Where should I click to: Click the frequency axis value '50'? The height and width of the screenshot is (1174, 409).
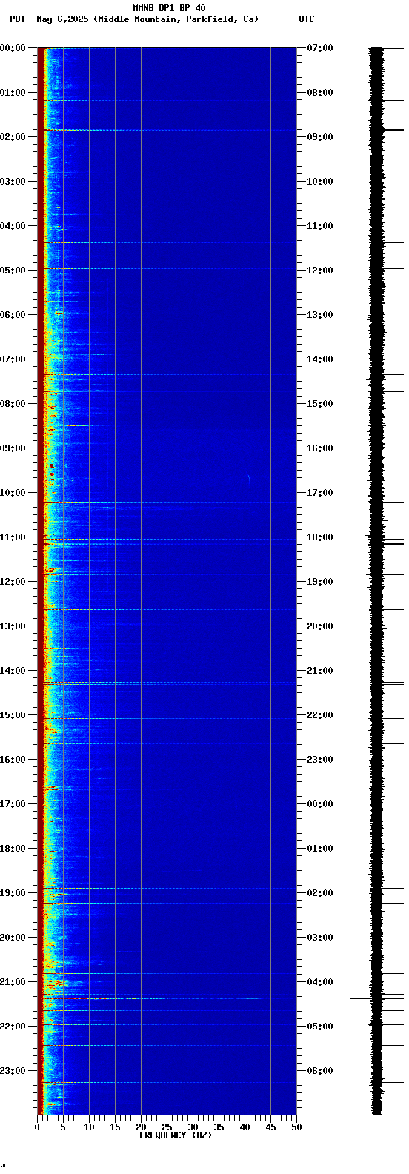tap(296, 1127)
